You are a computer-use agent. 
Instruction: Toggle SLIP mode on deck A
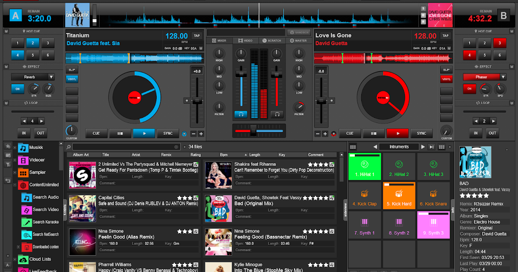pyautogui.click(x=72, y=70)
